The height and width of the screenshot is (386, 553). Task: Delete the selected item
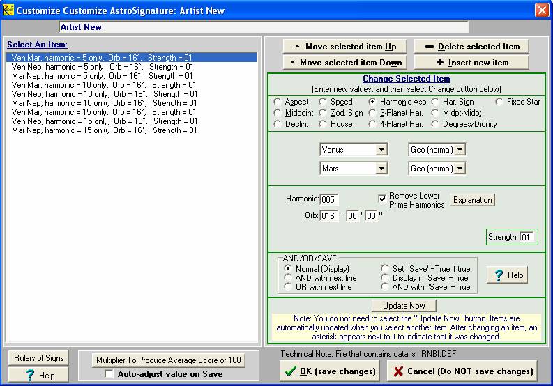point(471,47)
